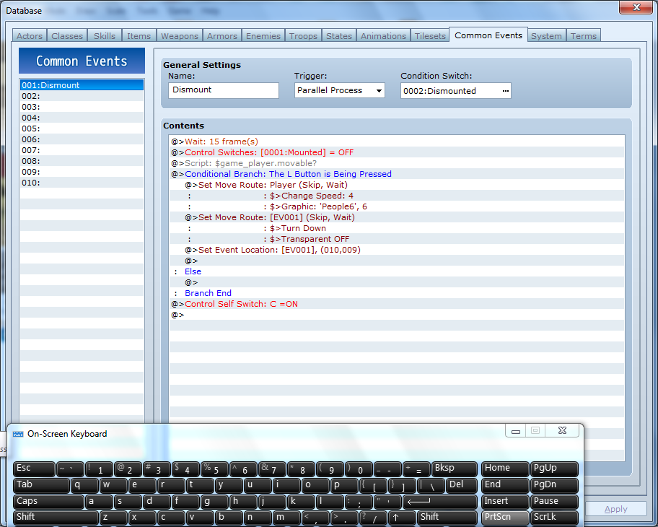658x527 pixels.
Task: Select the Graphic 'People6', 6 line
Action: click(x=397, y=206)
